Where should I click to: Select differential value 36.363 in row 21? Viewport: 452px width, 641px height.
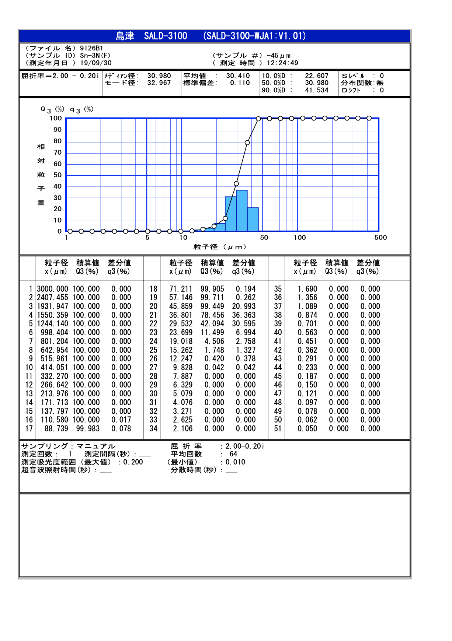(x=244, y=315)
